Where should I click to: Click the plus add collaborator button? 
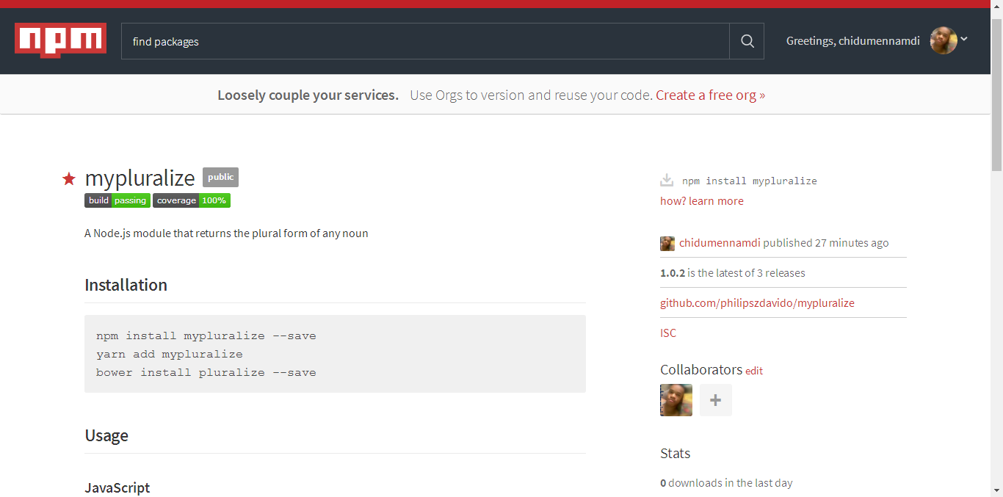716,400
